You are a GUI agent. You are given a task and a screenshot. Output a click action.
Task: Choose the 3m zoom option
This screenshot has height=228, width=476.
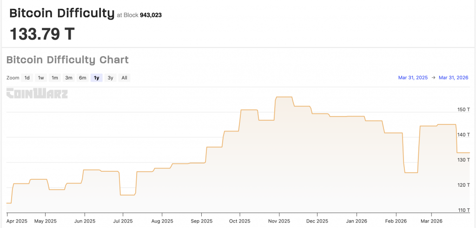69,78
